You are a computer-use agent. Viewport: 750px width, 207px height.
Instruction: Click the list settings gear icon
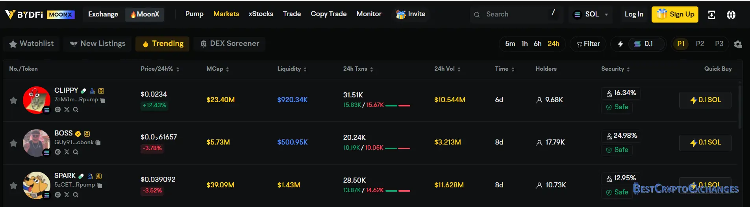coord(738,44)
